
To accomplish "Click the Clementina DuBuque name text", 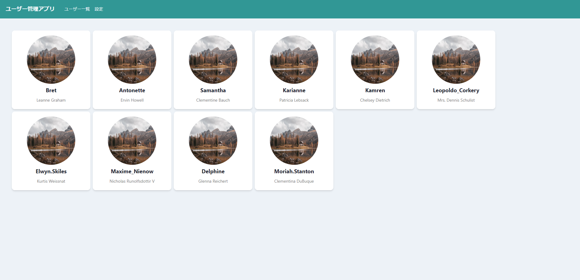I will point(294,181).
